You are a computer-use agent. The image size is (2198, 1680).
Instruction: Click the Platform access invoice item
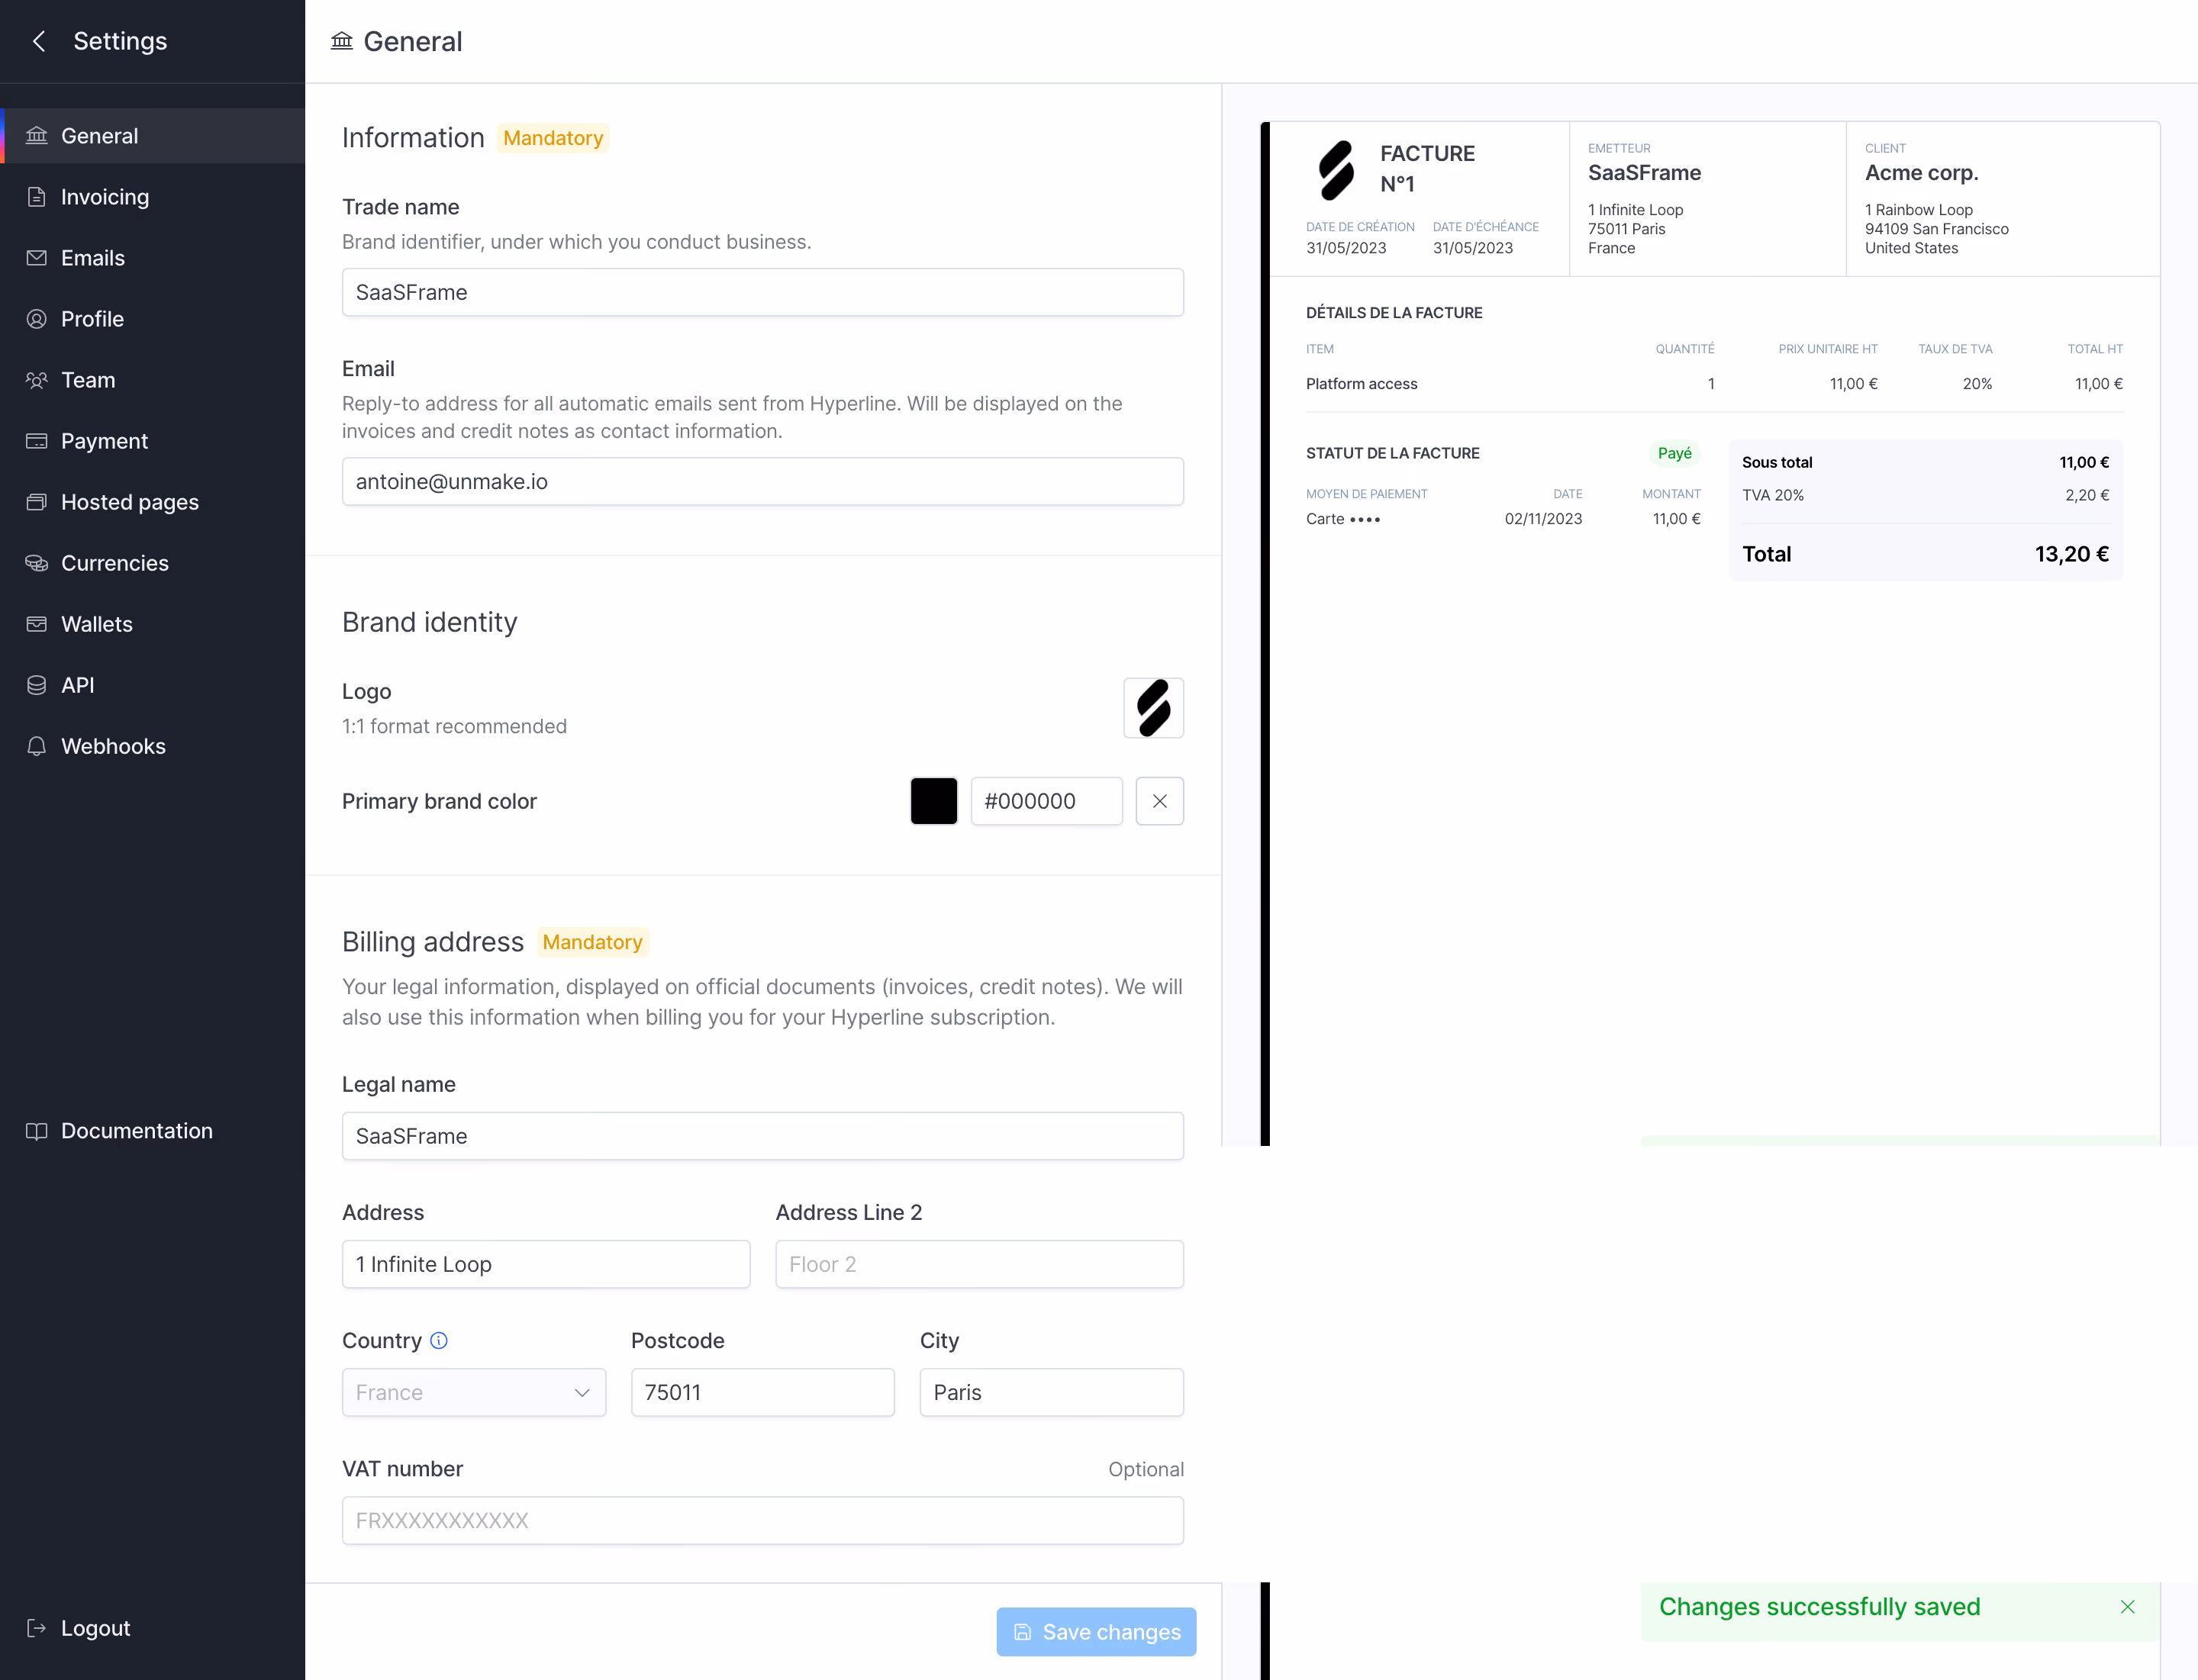pos(1362,384)
